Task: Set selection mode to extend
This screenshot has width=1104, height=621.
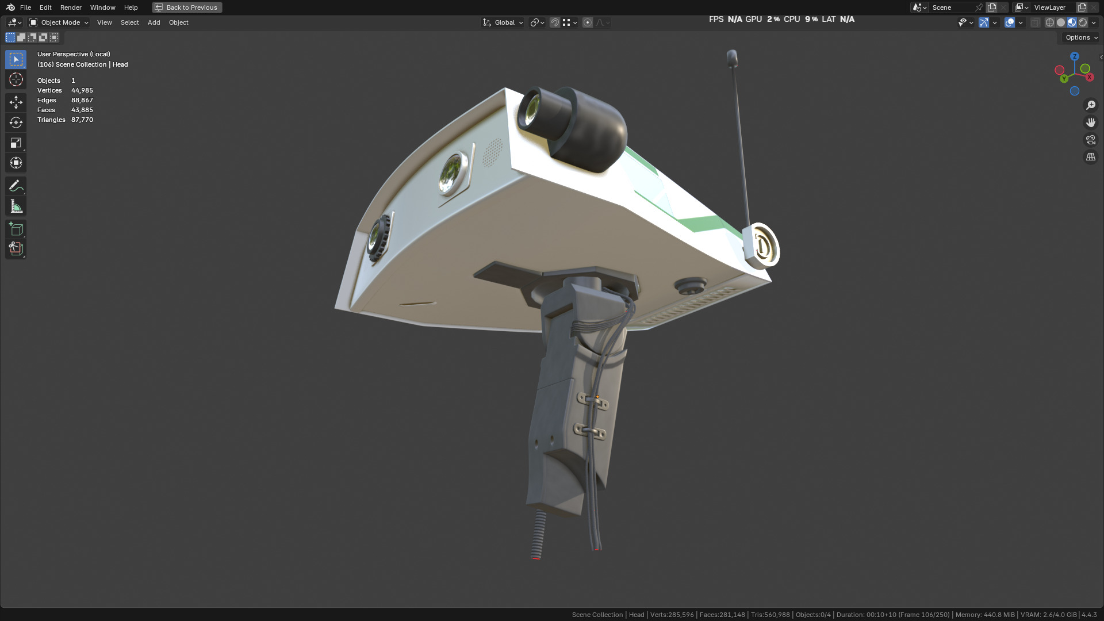Action: point(21,37)
